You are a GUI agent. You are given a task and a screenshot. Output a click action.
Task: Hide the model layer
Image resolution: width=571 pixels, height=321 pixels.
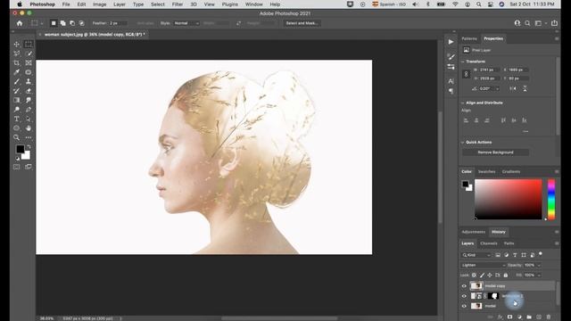click(x=464, y=306)
